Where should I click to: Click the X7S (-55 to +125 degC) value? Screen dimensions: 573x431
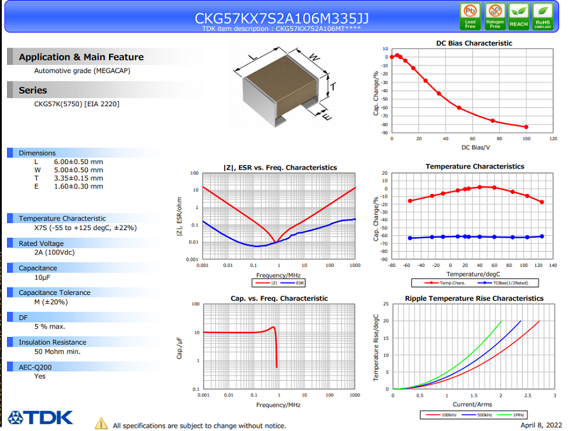tap(85, 228)
